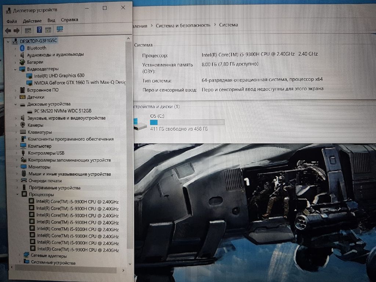This screenshot has width=376, height=282.
Task: Click the OS (C:) drive icon
Action: tap(141, 124)
